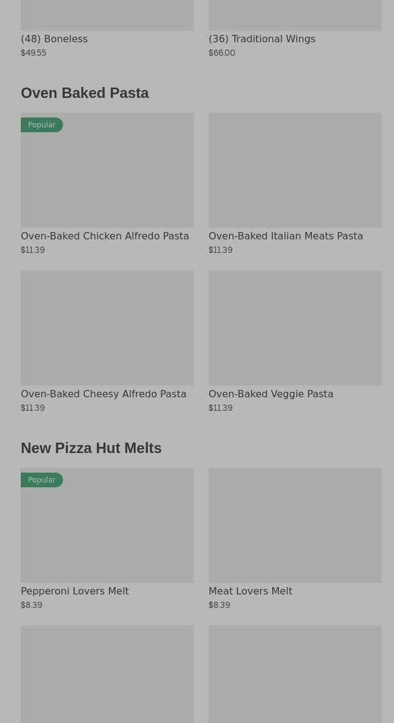Image resolution: width=394 pixels, height=723 pixels.
Task: Choose the Oven-Baked Cheesy Alfredo Pasta name
Action: [103, 394]
